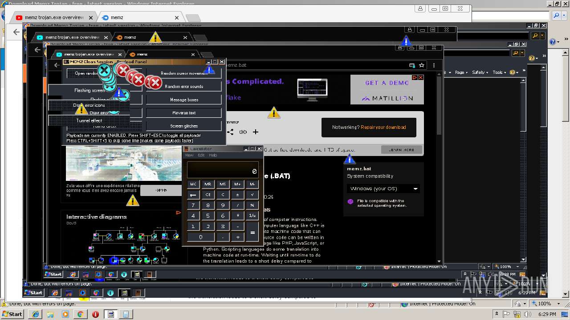The width and height of the screenshot is (570, 320).
Task: Click the multiply key on Calculator
Action: (237, 216)
